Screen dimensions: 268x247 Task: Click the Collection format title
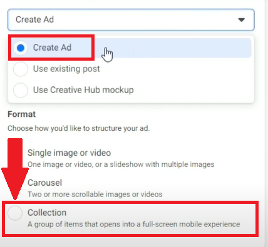(47, 213)
